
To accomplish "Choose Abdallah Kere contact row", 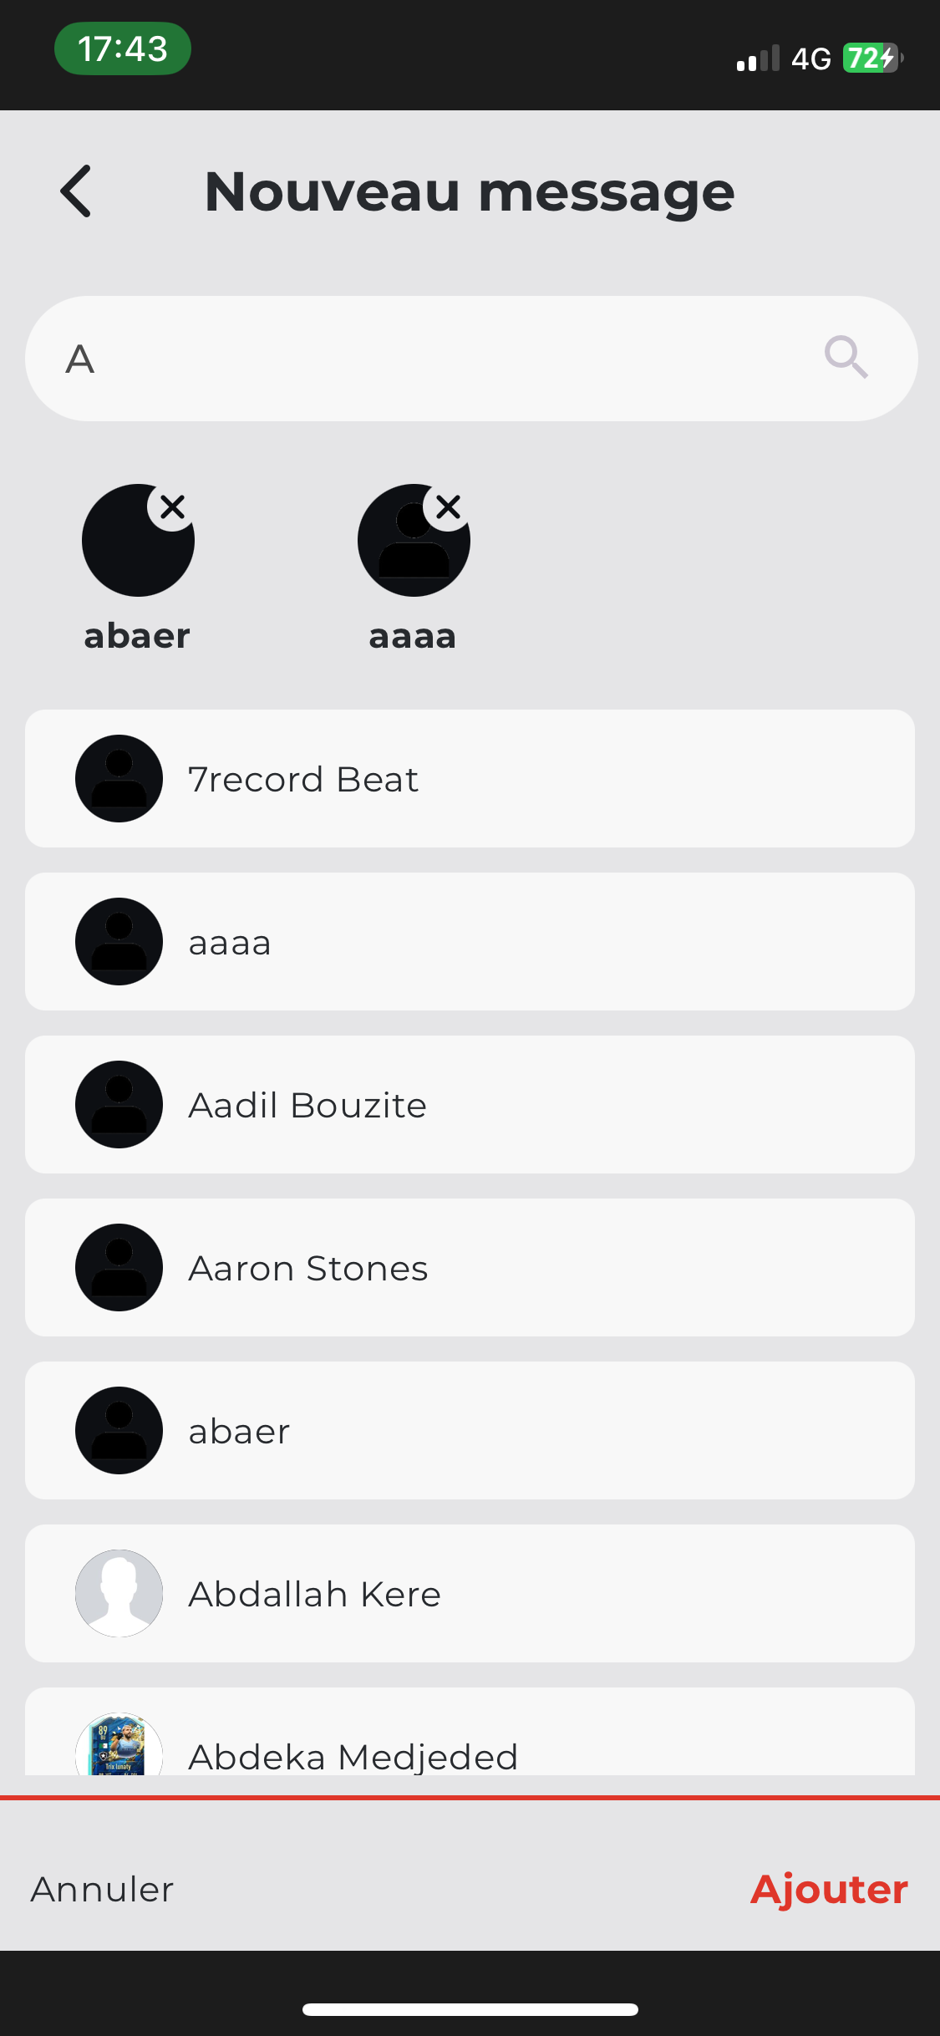I will click(470, 1594).
